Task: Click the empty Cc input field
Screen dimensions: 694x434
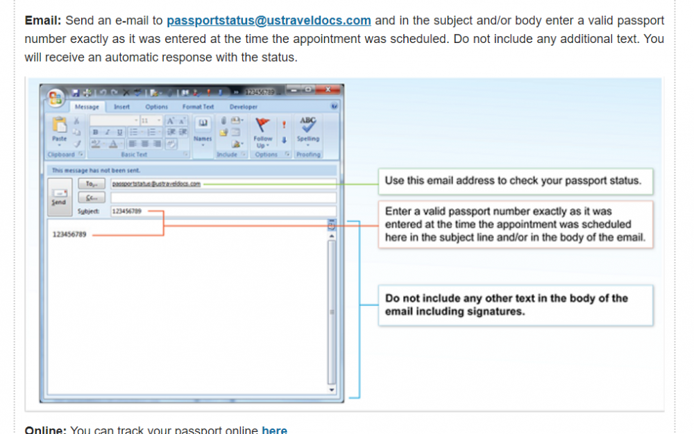Action: click(223, 198)
